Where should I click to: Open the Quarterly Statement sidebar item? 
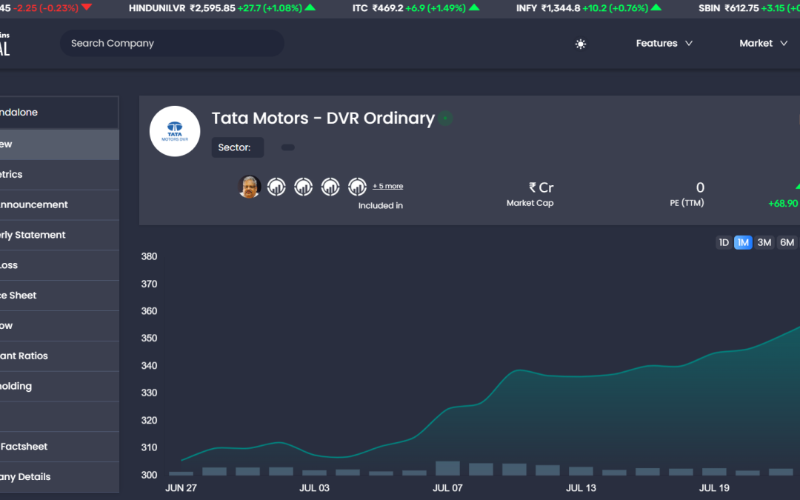coord(59,236)
